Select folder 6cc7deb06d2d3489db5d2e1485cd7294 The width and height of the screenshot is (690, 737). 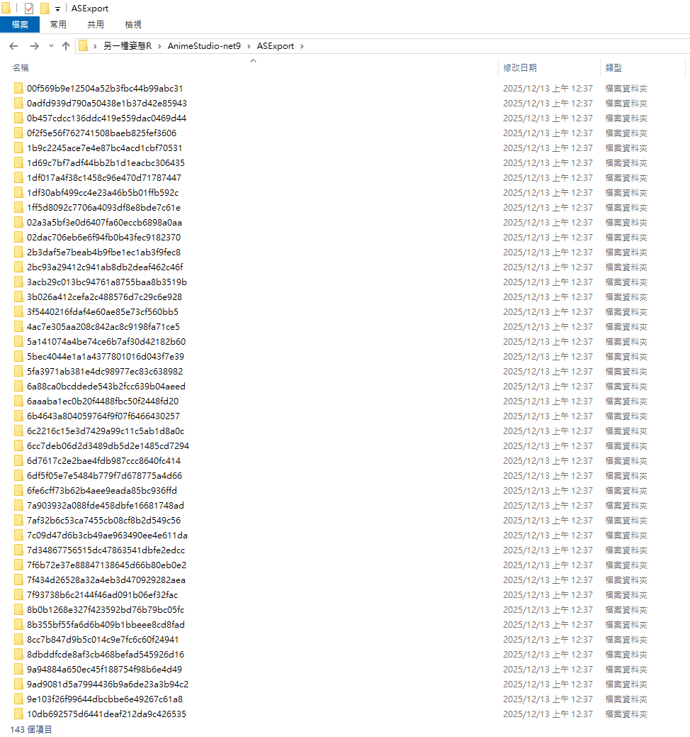108,446
